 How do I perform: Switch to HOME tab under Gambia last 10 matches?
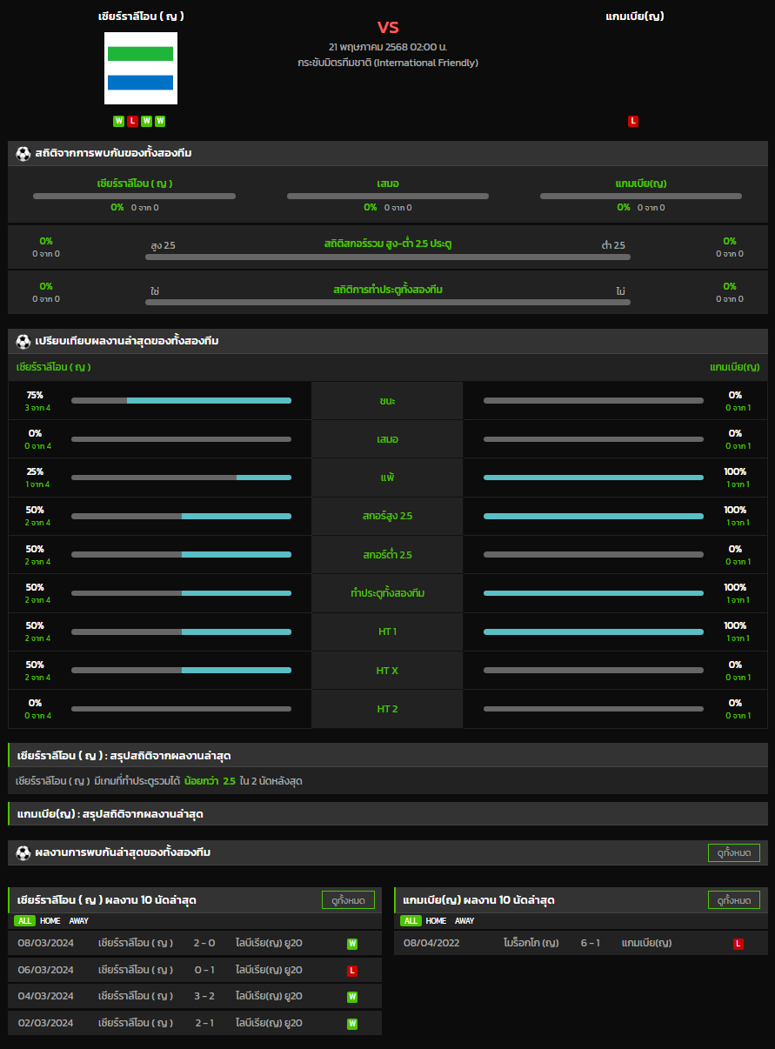[437, 921]
